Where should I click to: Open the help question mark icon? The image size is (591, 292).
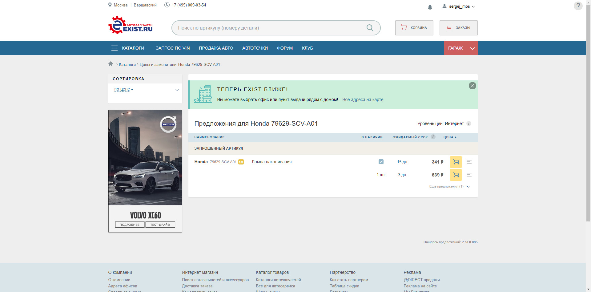tap(578, 6)
